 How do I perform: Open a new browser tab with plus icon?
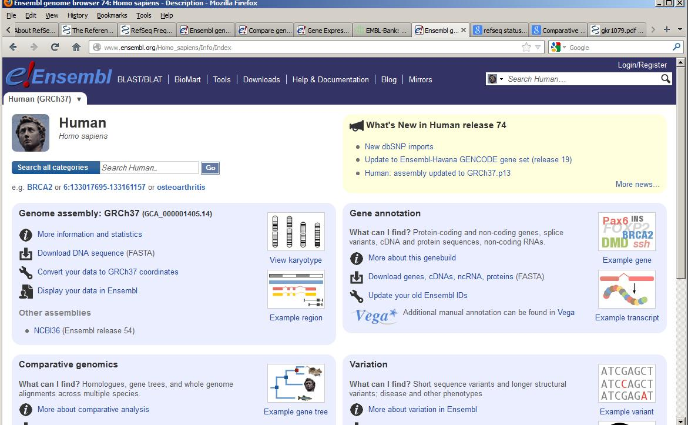(666, 29)
